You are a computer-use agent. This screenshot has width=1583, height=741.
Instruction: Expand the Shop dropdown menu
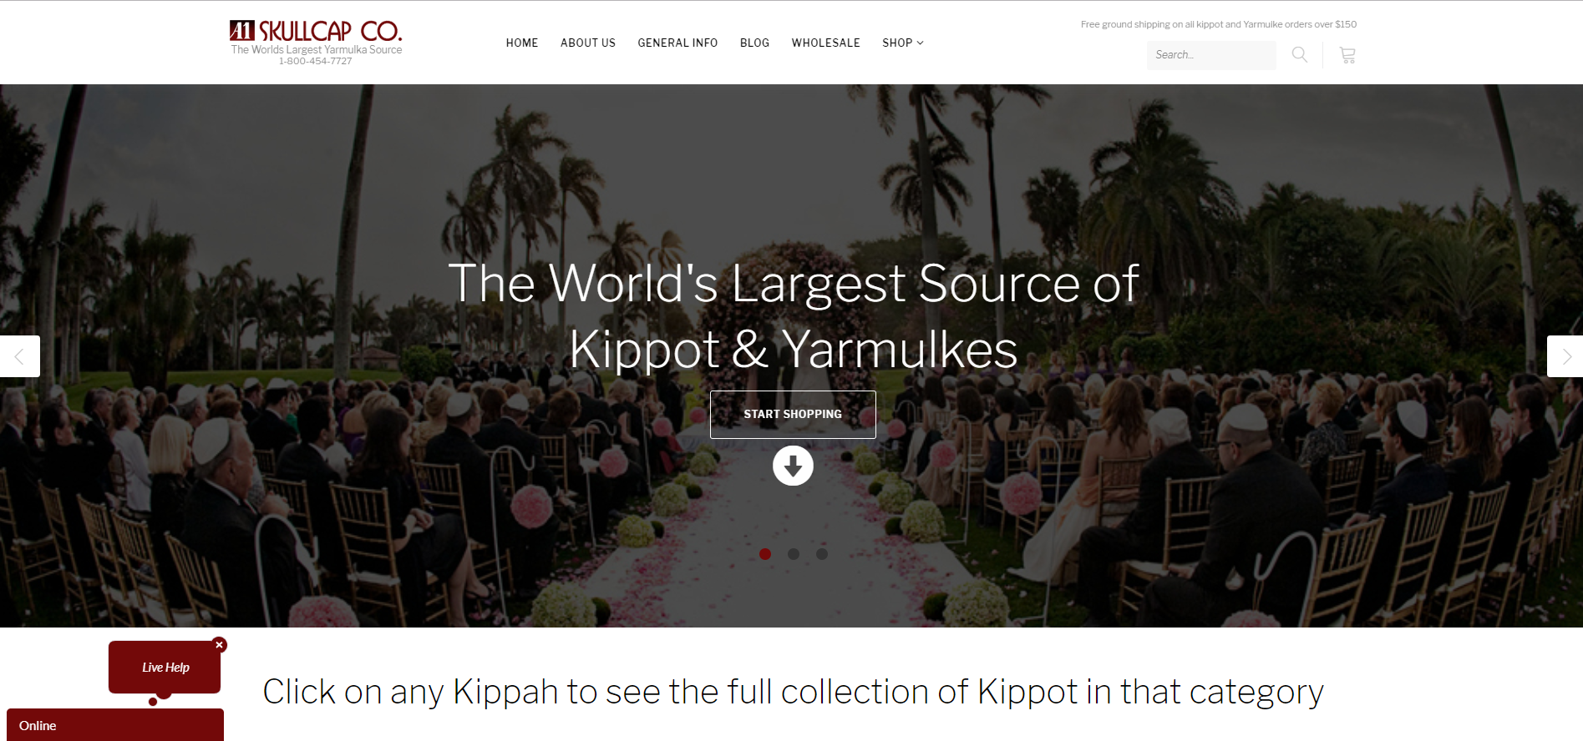(x=902, y=43)
